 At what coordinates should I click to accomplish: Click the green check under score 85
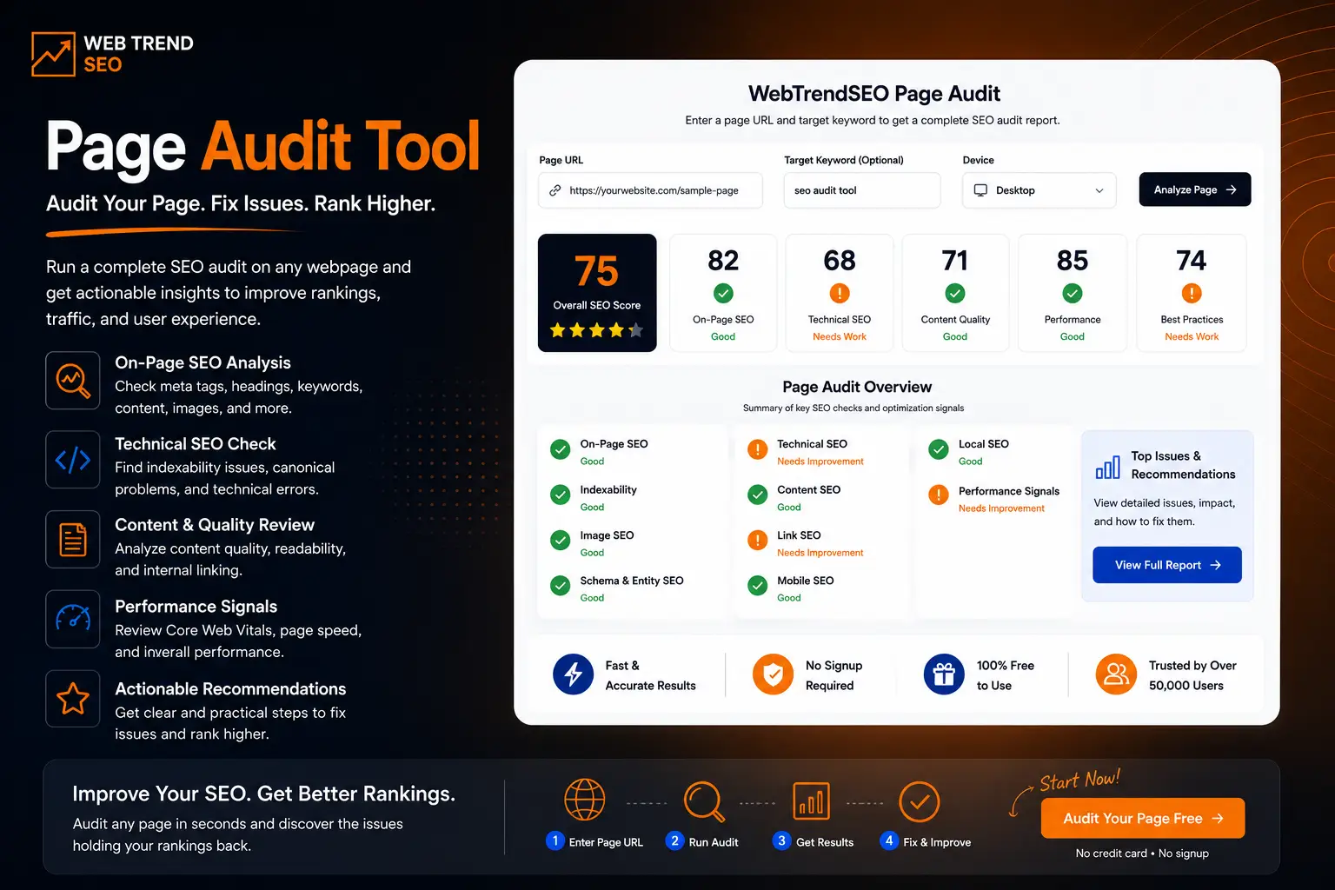[x=1073, y=293]
